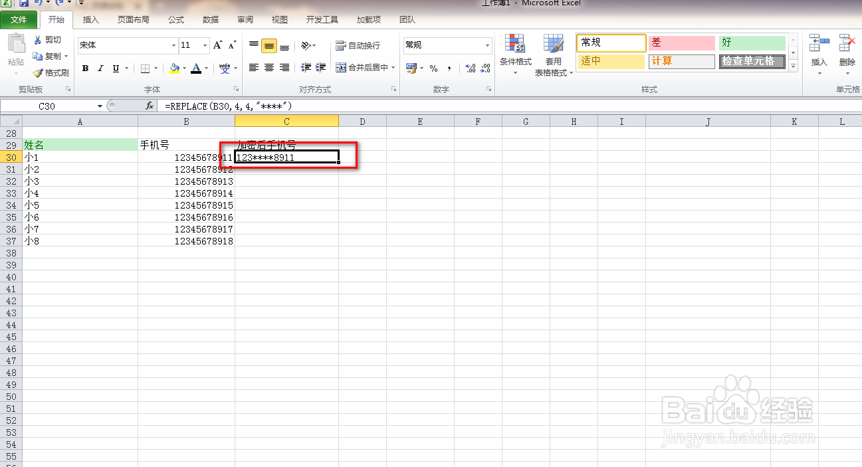Screen dimensions: 862x467
Task: Switch to the 数据 tab
Action: (x=211, y=20)
